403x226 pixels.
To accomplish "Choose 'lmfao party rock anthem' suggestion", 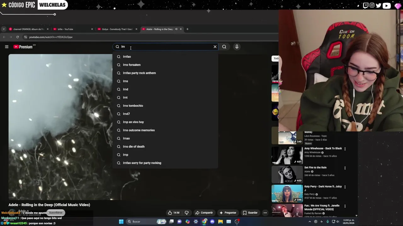I will (165, 73).
